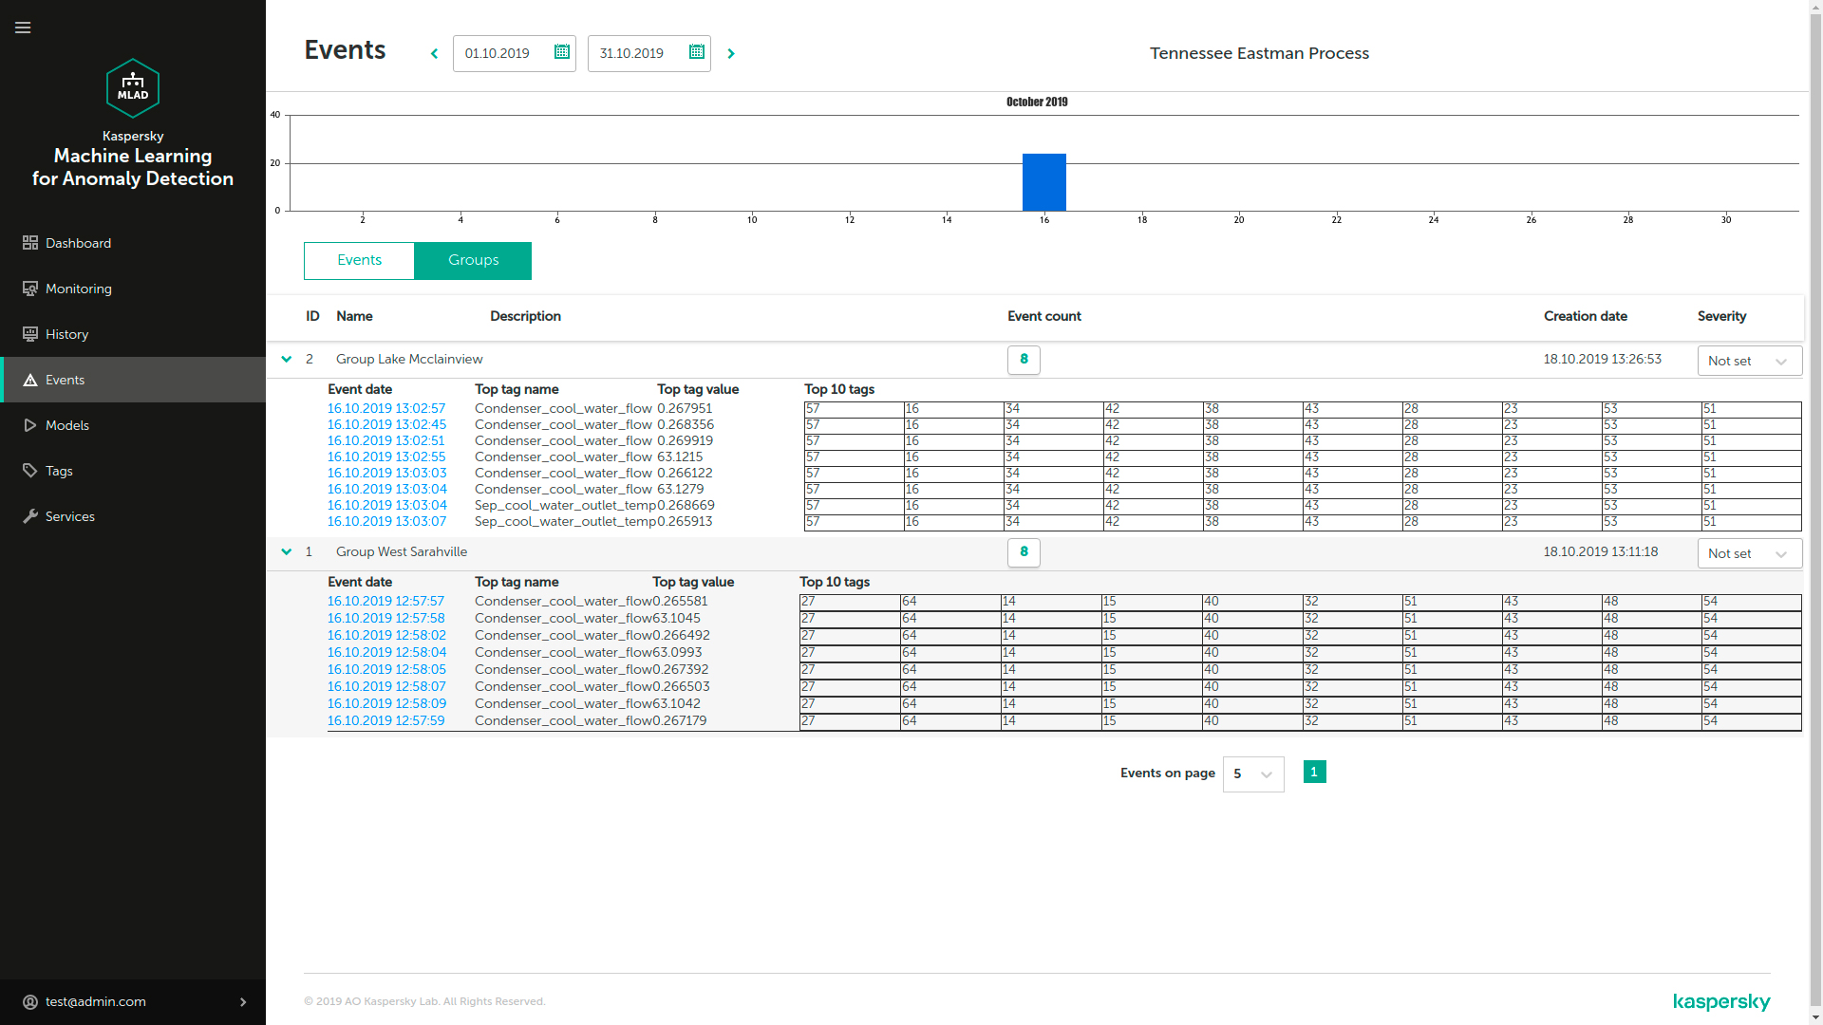
Task: Open the Models section
Action: (x=66, y=425)
